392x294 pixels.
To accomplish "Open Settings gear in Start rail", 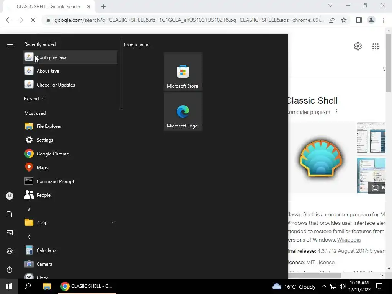I will pyautogui.click(x=10, y=251).
